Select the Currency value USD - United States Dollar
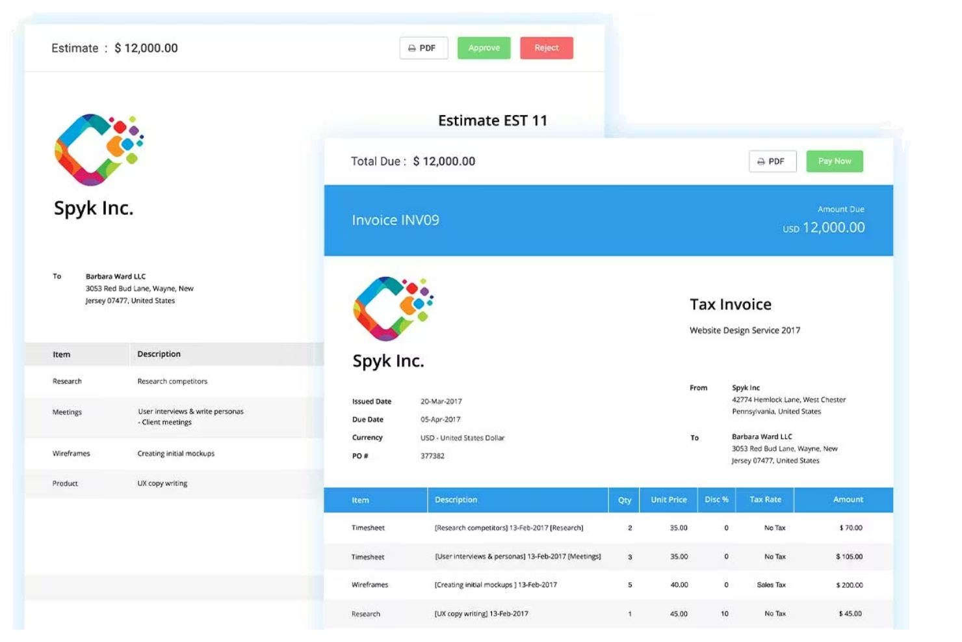This screenshot has width=962, height=642. [461, 438]
